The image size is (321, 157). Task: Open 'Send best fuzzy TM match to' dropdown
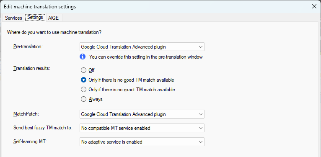[x=142, y=128]
